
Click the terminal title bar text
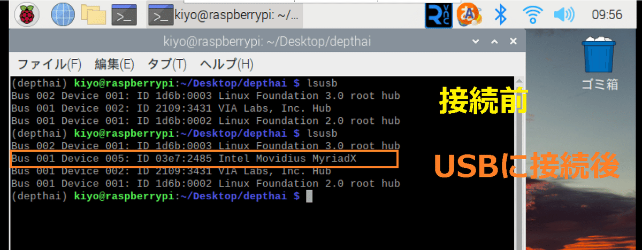pyautogui.click(x=267, y=42)
